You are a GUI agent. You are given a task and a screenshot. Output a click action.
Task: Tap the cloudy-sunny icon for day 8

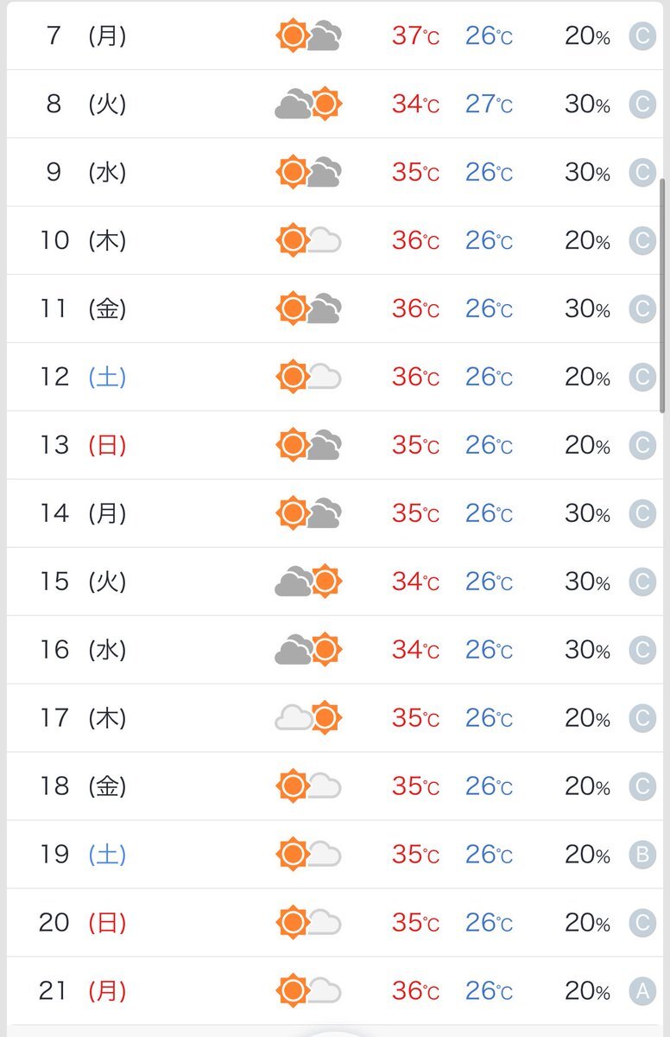click(x=309, y=104)
